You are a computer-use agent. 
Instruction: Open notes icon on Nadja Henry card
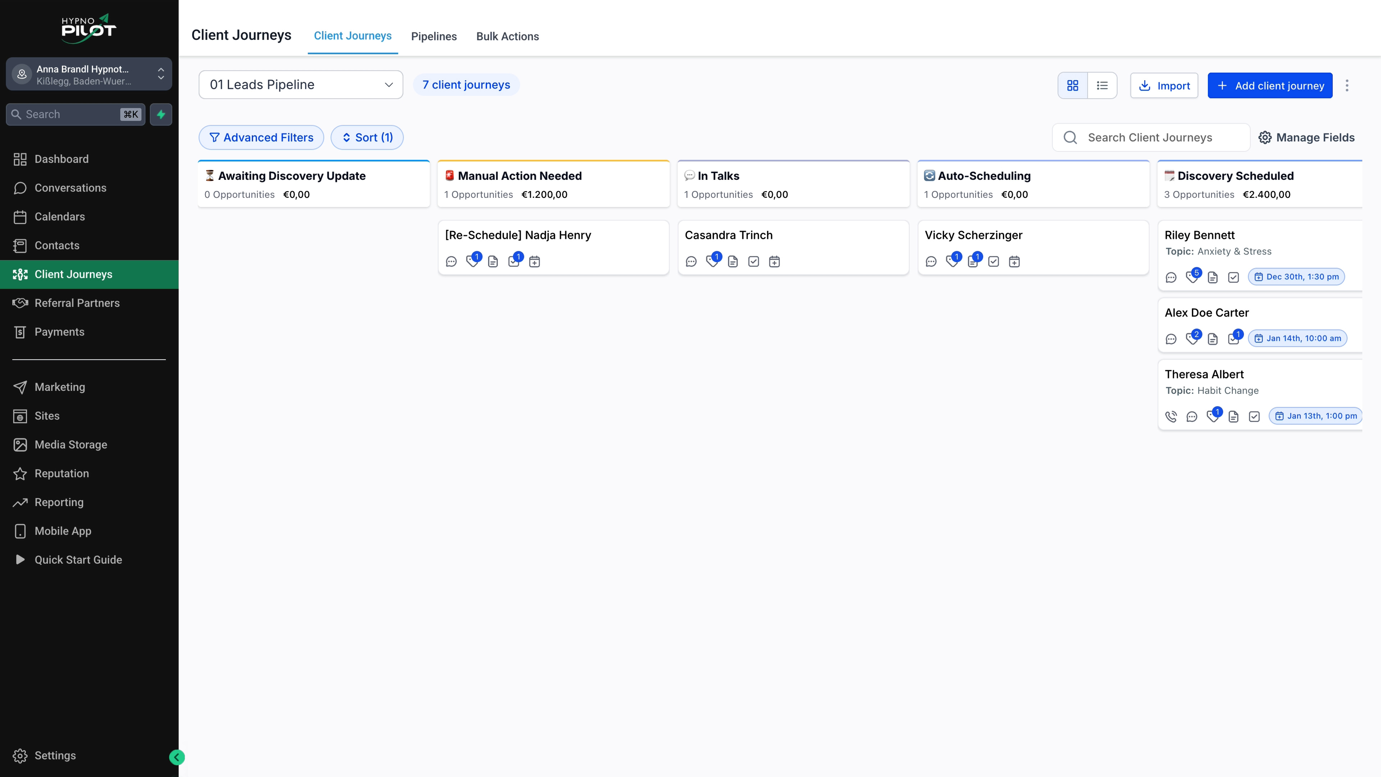point(493,262)
